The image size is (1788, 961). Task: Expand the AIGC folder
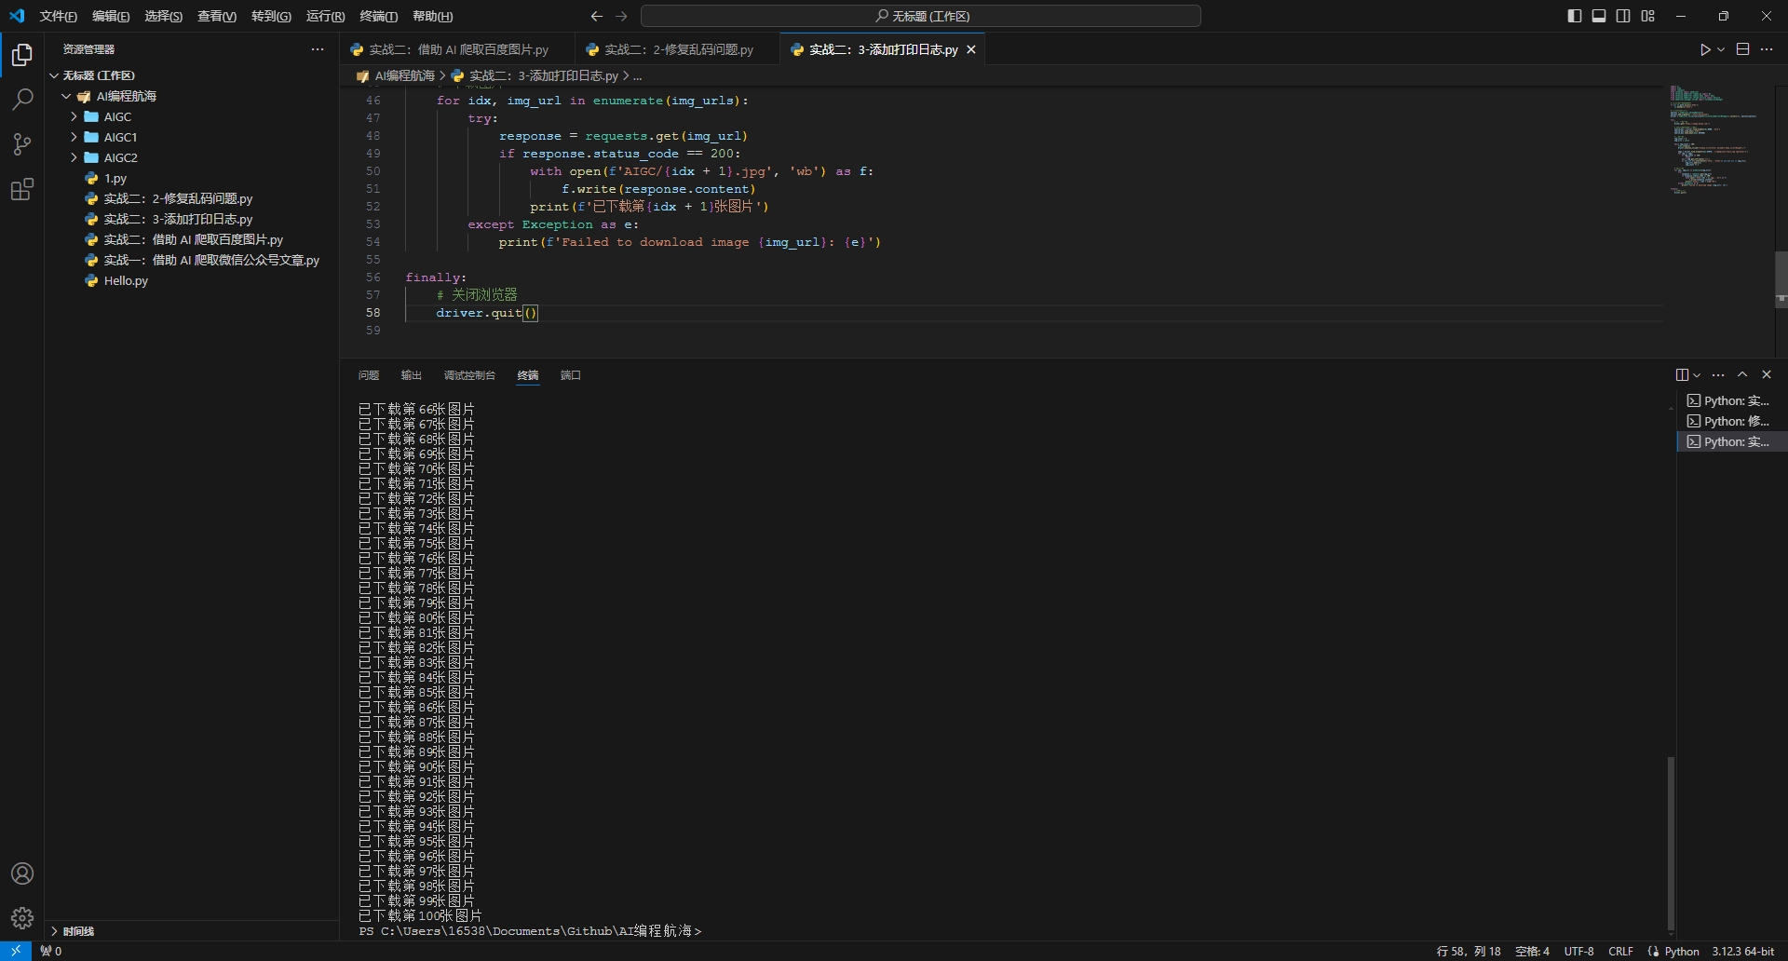pyautogui.click(x=74, y=116)
